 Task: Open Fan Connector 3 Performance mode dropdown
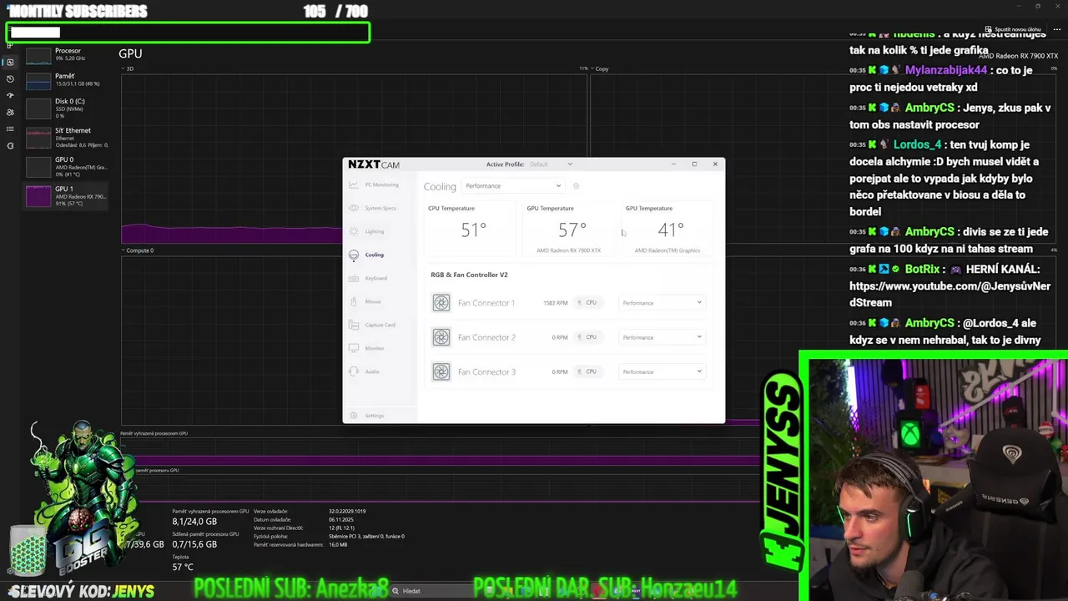[x=662, y=371]
